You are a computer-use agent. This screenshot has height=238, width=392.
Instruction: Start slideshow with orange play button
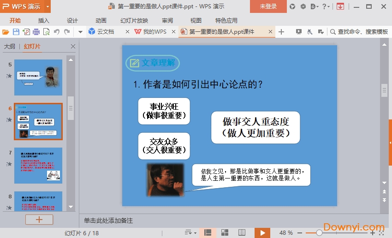pos(262,232)
